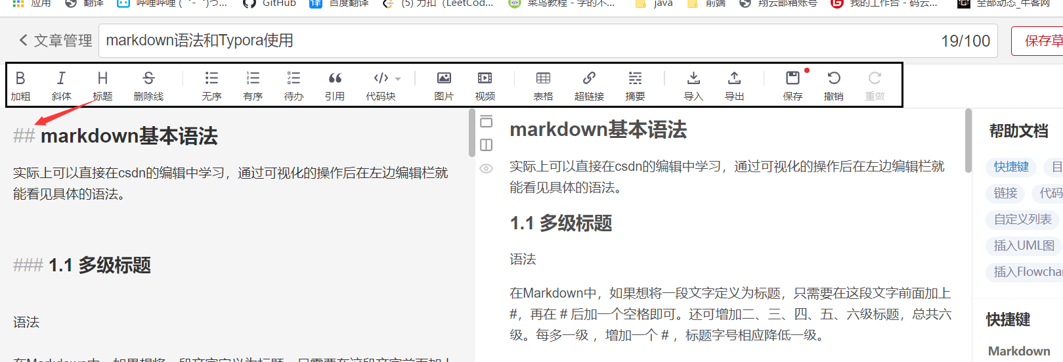Click the GitHub bookmark
Screen dimensions: 1063x362
[269, 3]
